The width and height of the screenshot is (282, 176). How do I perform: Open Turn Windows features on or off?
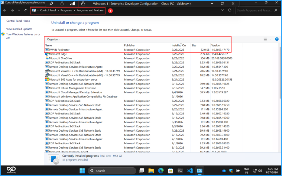(23, 36)
